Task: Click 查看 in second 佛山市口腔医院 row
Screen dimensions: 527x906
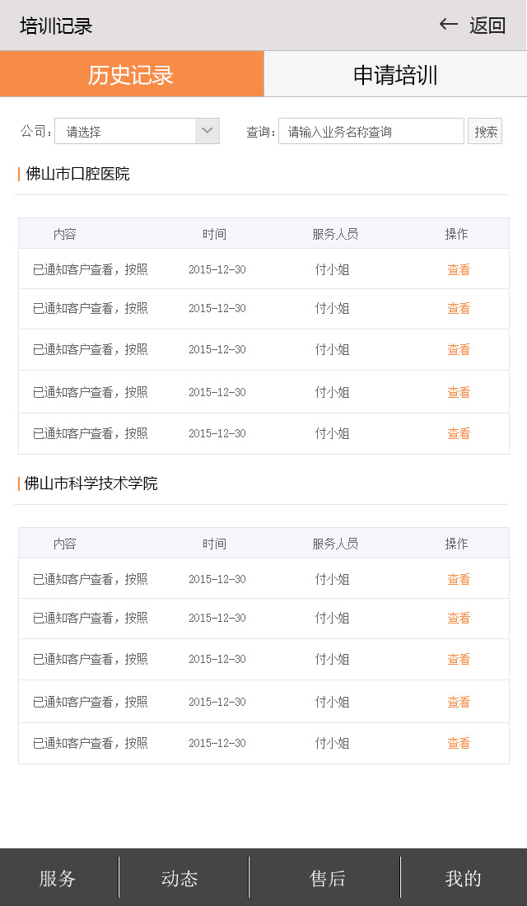Action: (459, 308)
